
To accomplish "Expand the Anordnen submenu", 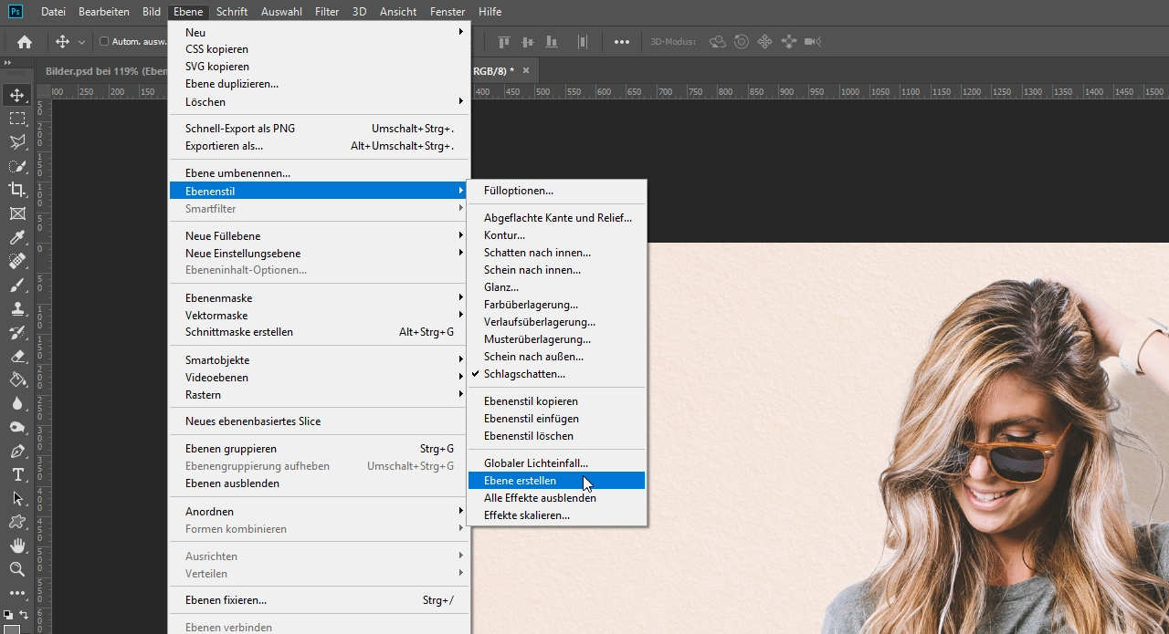I will (320, 511).
